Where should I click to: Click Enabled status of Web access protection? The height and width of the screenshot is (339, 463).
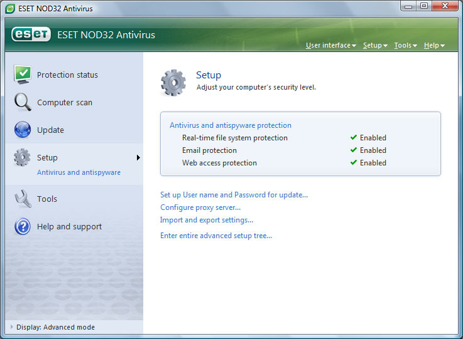pyautogui.click(x=373, y=163)
